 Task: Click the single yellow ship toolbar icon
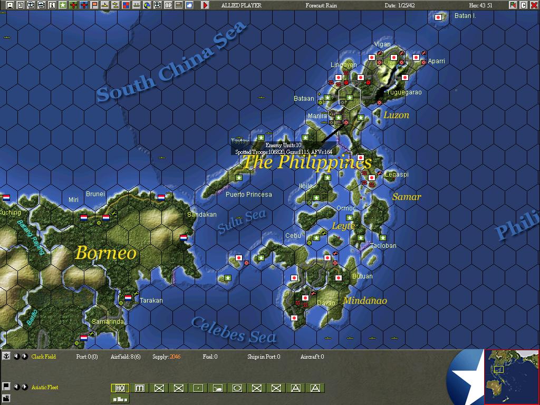105,5
